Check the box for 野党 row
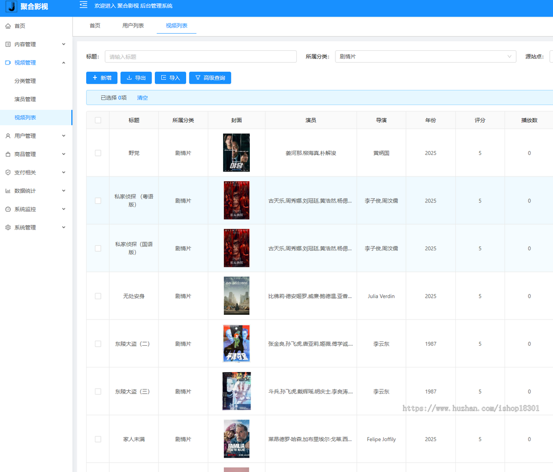 tap(98, 153)
